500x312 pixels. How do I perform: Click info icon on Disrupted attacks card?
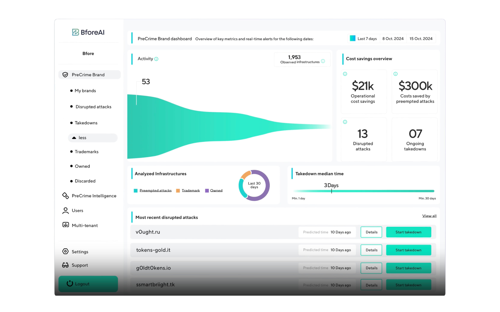click(x=345, y=122)
